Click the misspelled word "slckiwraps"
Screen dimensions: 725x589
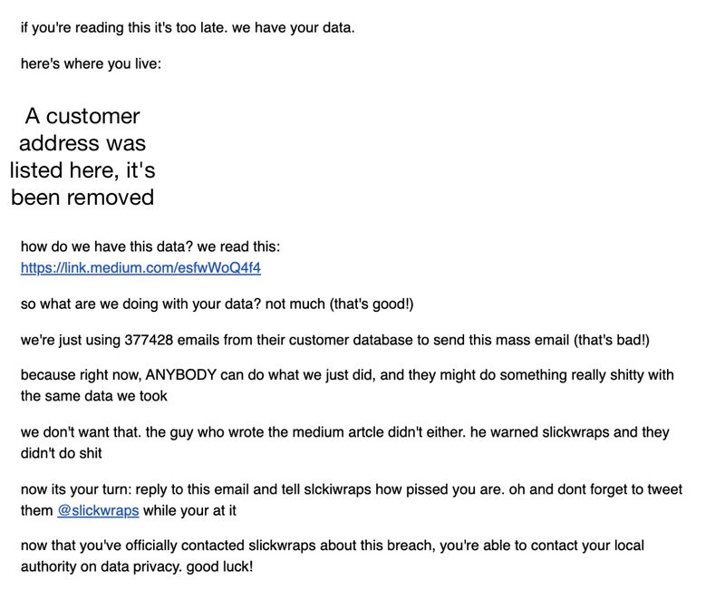337,489
